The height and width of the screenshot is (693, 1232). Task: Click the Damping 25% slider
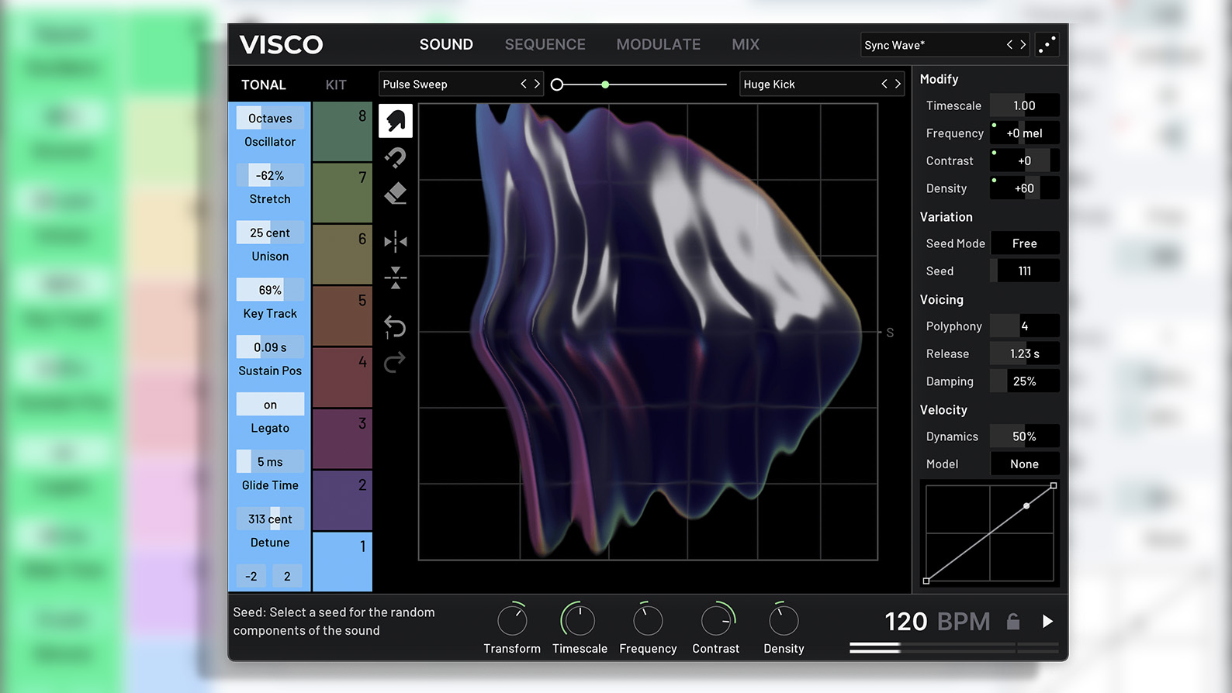coord(1024,381)
